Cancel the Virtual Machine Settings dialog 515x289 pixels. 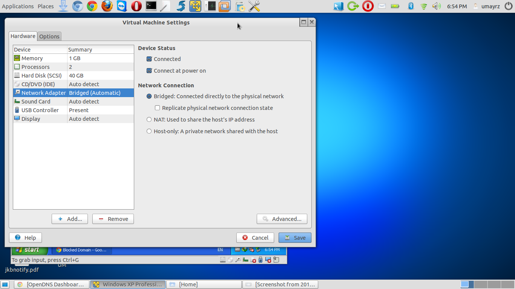(x=255, y=238)
